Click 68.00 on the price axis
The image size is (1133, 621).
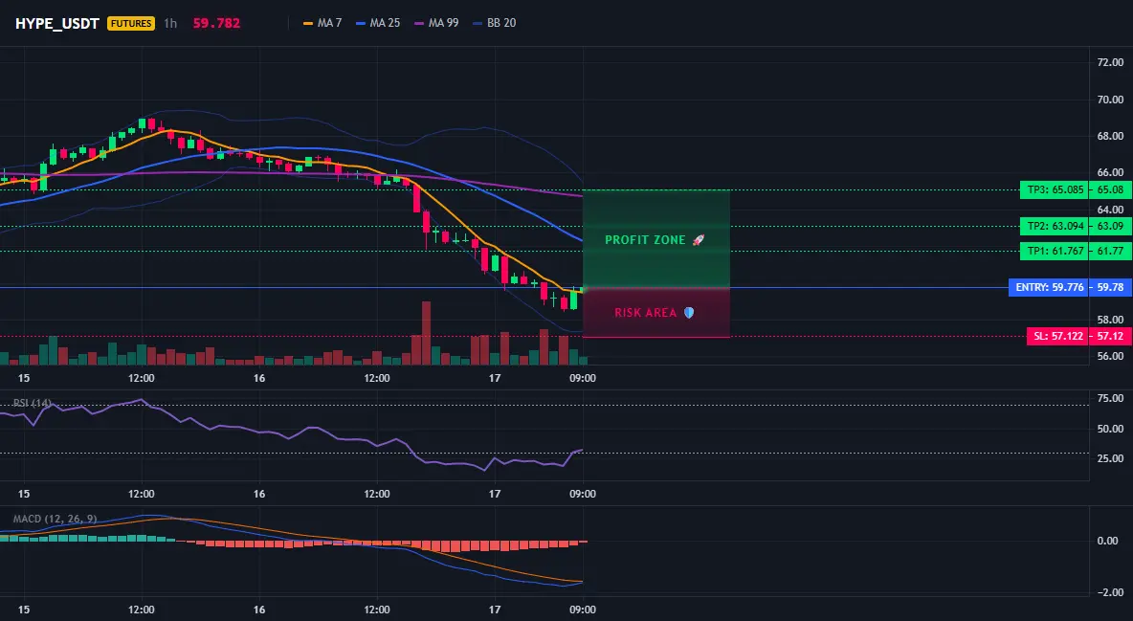point(1110,136)
